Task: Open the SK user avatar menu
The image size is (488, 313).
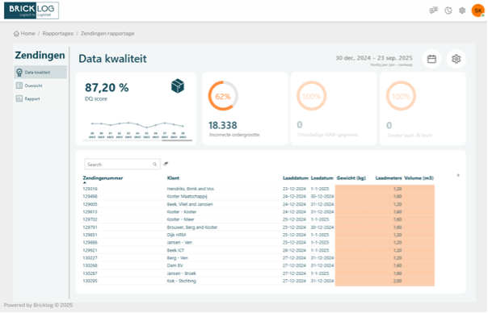Action: pos(478,10)
